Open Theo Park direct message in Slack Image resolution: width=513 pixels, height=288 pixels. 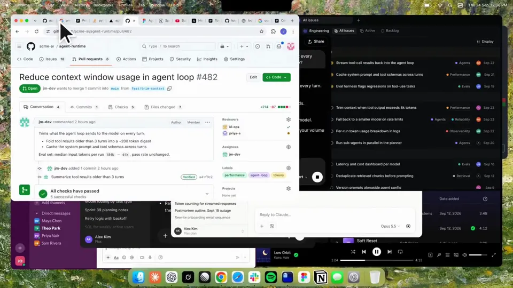tap(51, 228)
